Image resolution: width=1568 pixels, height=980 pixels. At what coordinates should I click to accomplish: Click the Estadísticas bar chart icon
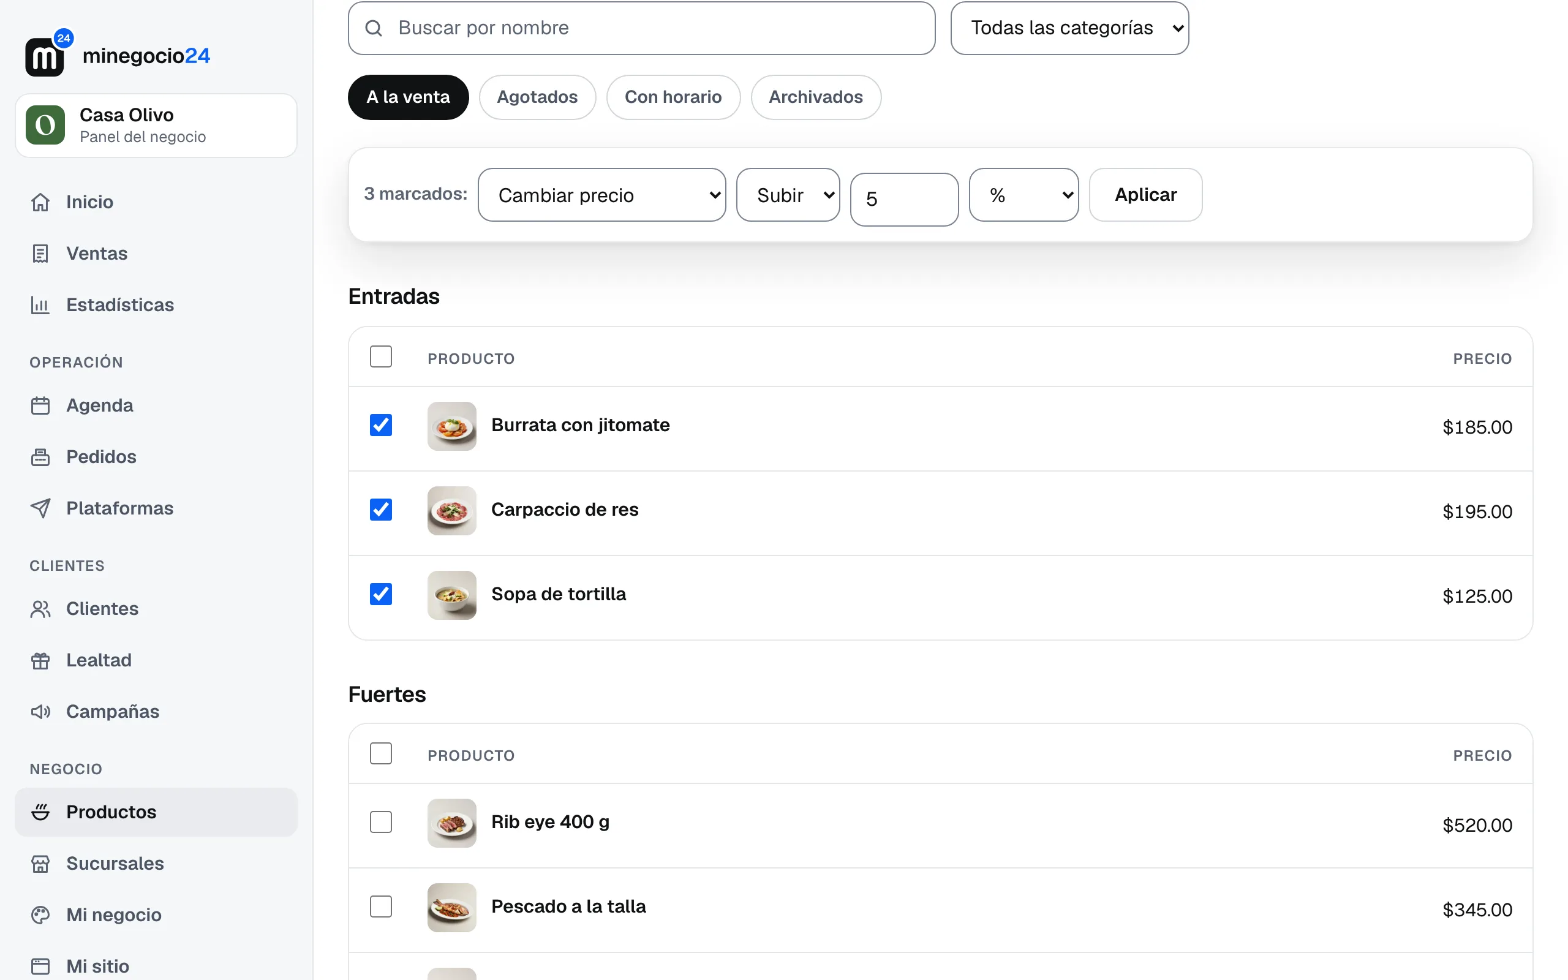40,304
